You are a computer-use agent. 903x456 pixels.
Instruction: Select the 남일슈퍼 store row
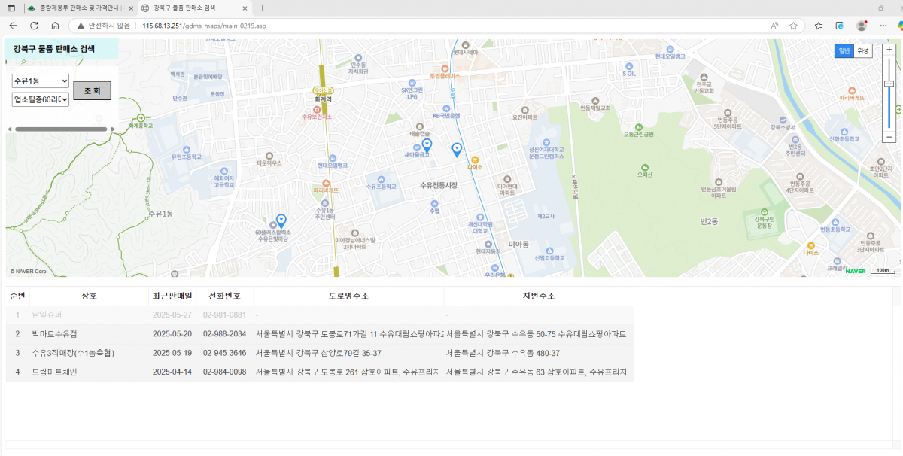[x=320, y=315]
